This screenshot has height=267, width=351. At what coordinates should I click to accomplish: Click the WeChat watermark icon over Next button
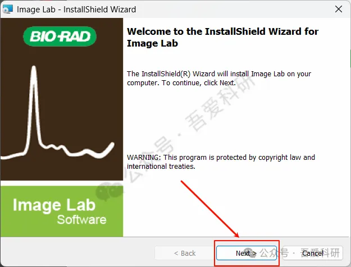(x=249, y=252)
